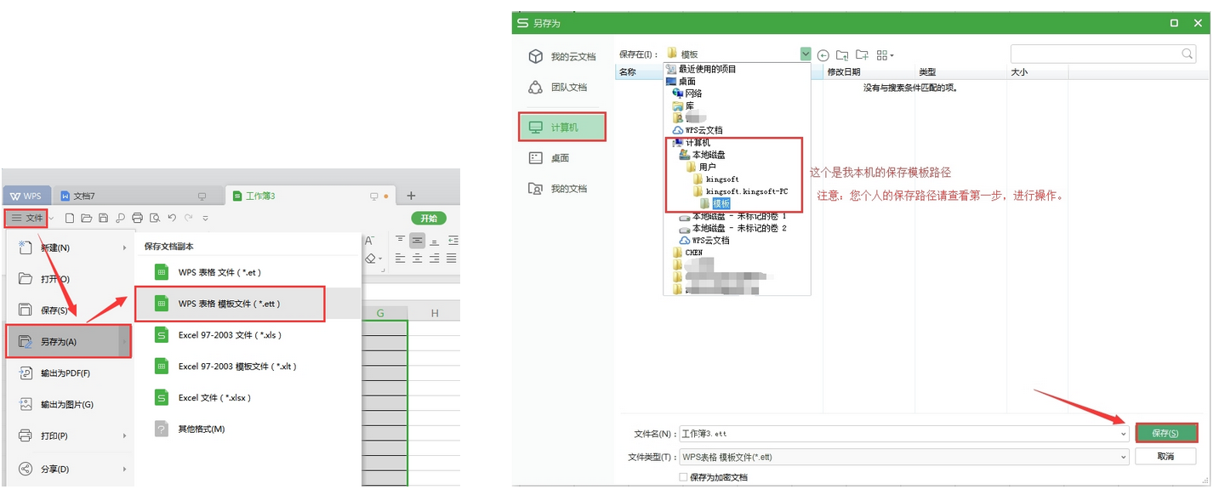Click the print icon in quick toolbar
Viewport: 1219px width, 495px height.
click(x=137, y=219)
